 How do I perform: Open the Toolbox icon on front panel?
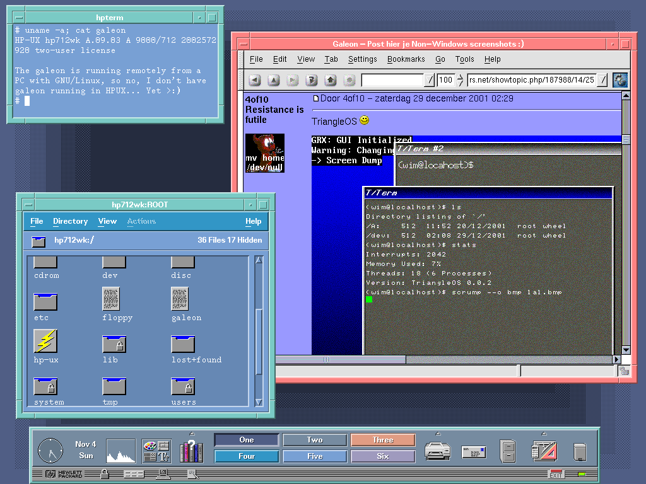pos(544,451)
